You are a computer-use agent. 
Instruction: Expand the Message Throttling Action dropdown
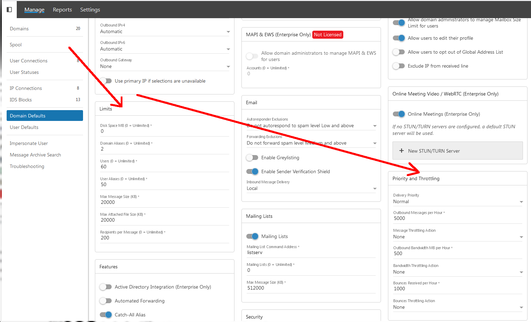click(457, 237)
